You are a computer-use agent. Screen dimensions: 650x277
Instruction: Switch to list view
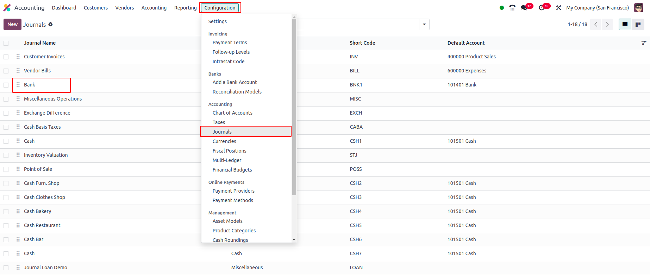tap(625, 24)
